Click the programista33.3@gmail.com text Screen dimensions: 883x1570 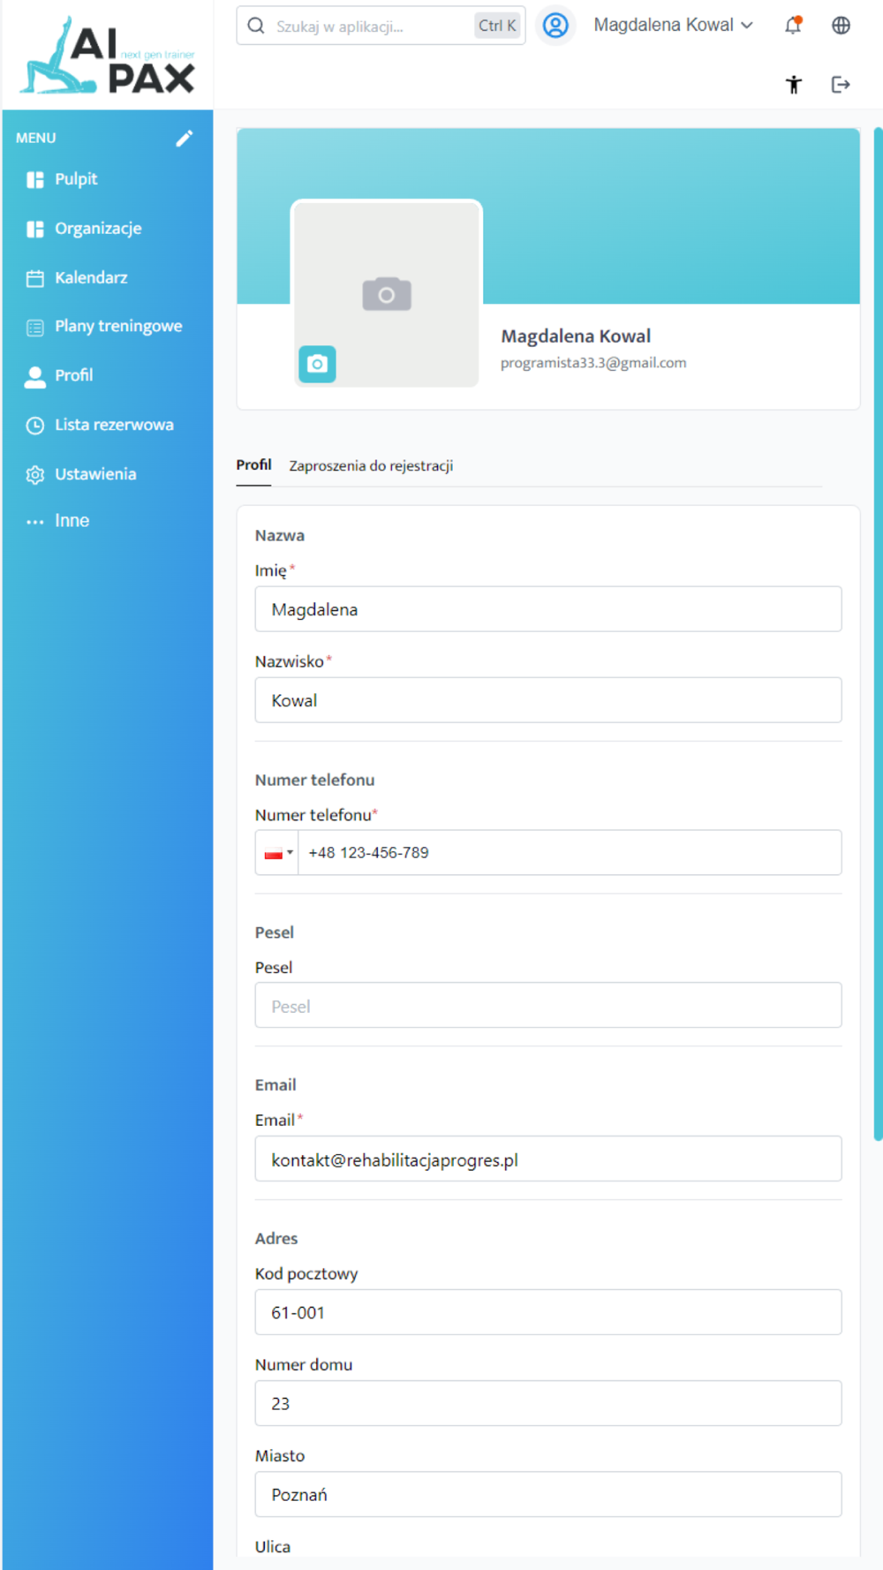(593, 363)
